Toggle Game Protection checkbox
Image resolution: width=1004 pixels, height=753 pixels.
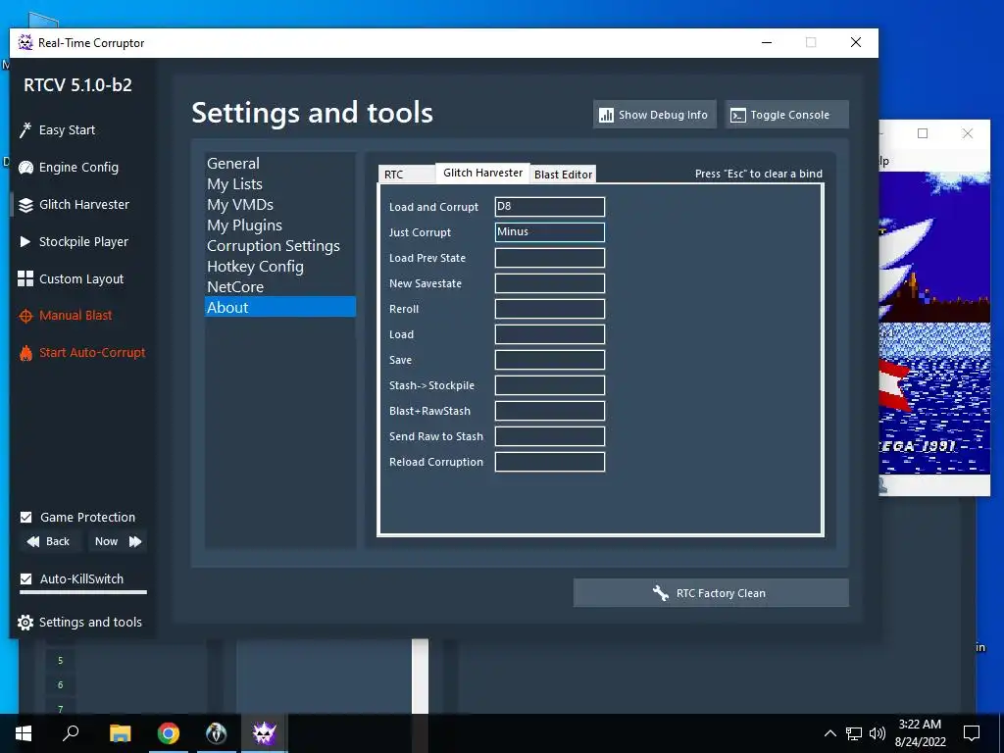pos(25,517)
